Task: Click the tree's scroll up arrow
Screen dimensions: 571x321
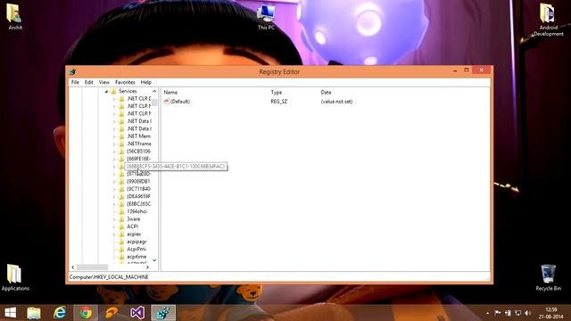Action: pos(154,91)
